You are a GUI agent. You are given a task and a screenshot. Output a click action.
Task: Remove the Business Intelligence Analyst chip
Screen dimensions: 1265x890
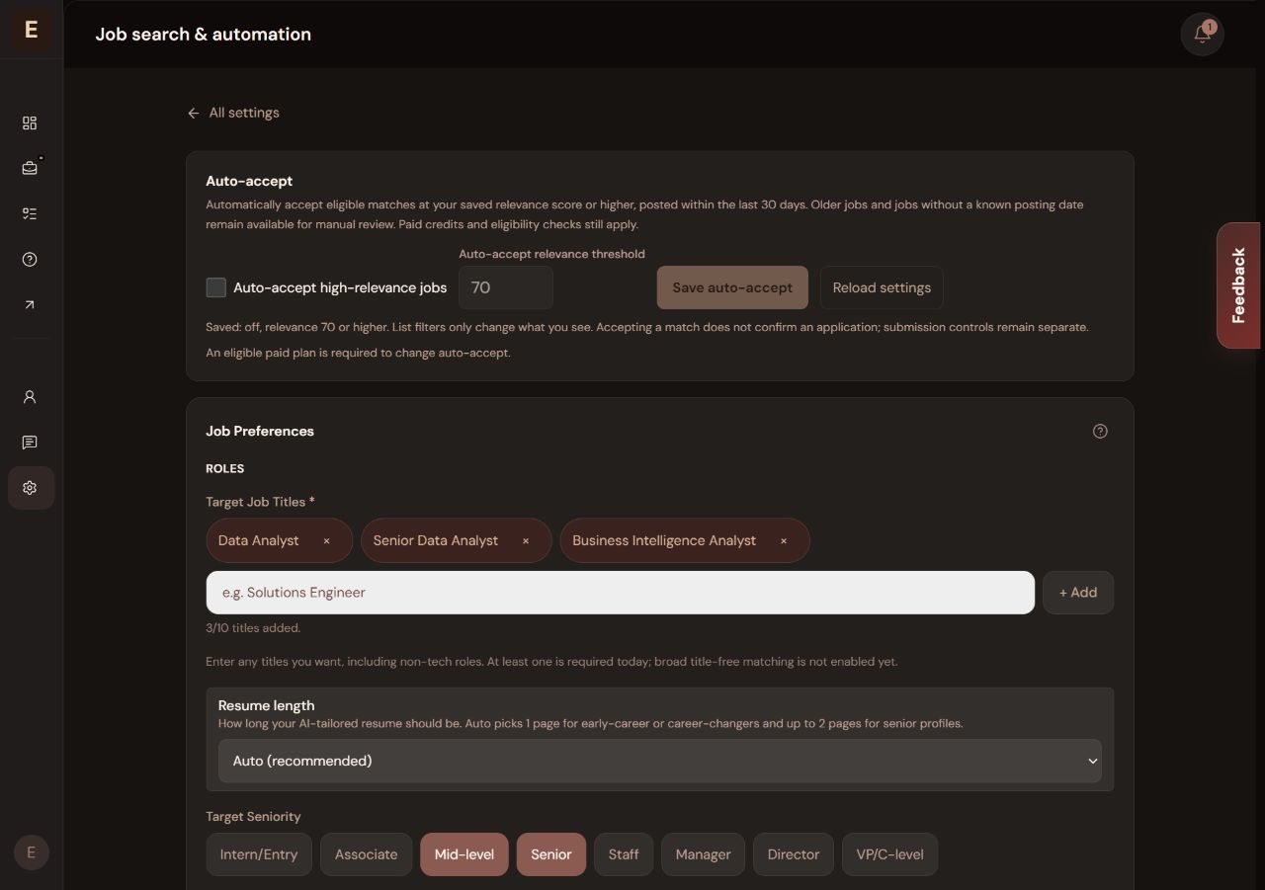pos(784,540)
